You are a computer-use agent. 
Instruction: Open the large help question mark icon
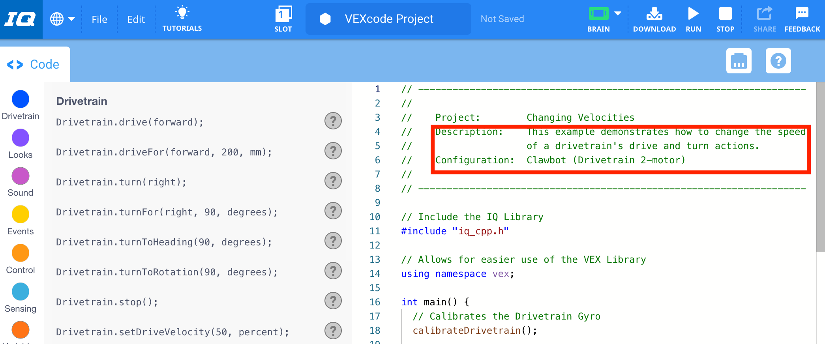coord(778,61)
